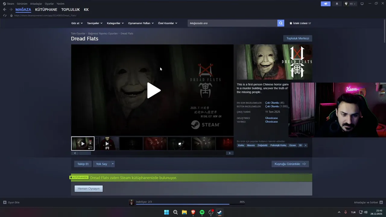Click the Dread Flats header capsule image

coord(274,62)
